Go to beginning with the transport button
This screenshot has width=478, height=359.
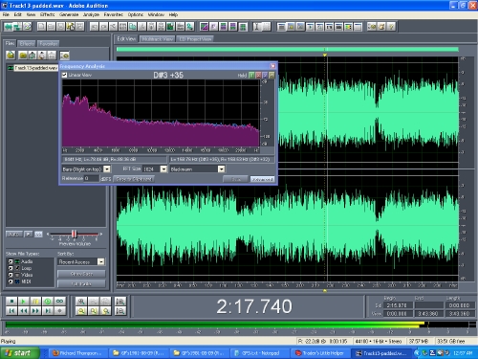[x=11, y=311]
